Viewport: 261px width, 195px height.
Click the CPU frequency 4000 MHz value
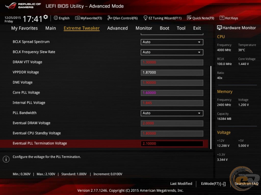click(x=224, y=50)
